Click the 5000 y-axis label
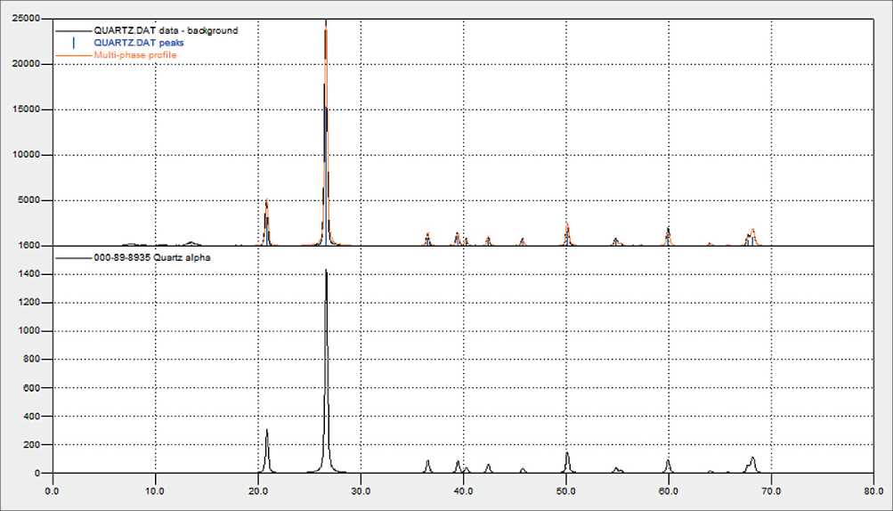This screenshot has width=893, height=511. [28, 200]
